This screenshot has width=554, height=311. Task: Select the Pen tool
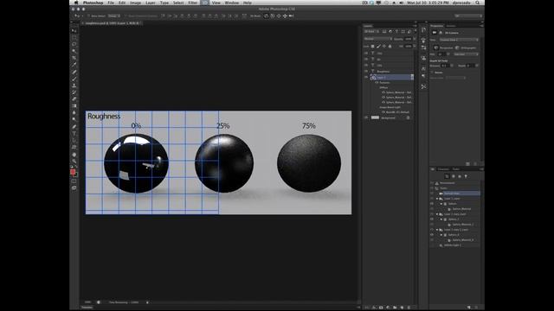pyautogui.click(x=74, y=127)
